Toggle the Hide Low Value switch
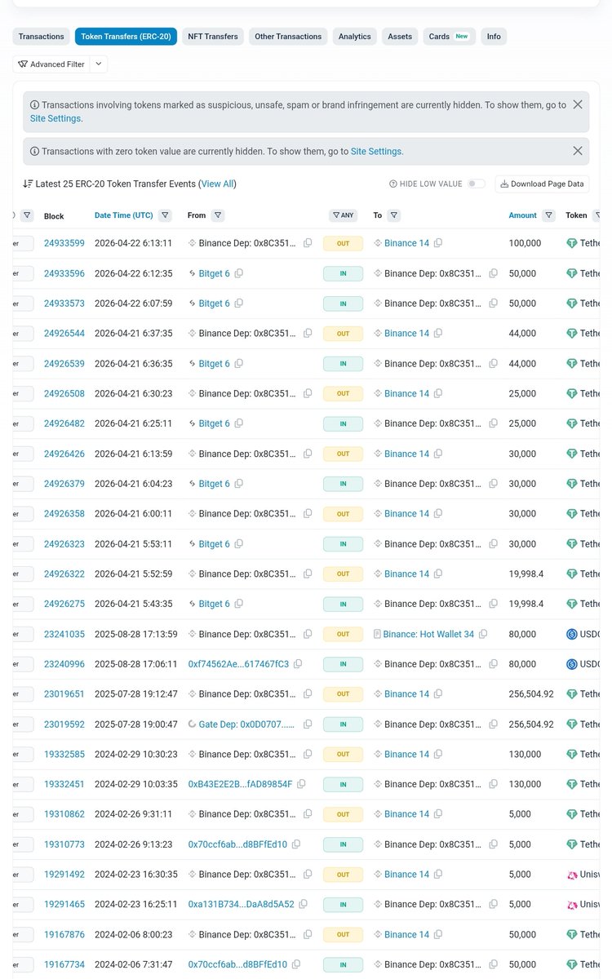The height and width of the screenshot is (979, 612). click(x=476, y=184)
